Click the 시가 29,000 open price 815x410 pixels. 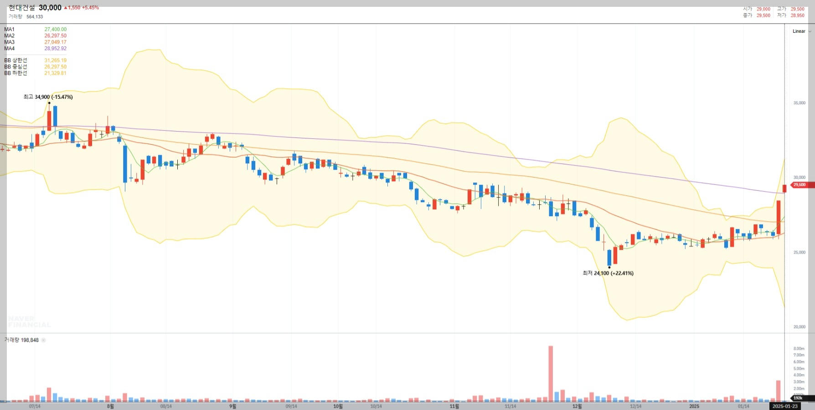tap(757, 9)
